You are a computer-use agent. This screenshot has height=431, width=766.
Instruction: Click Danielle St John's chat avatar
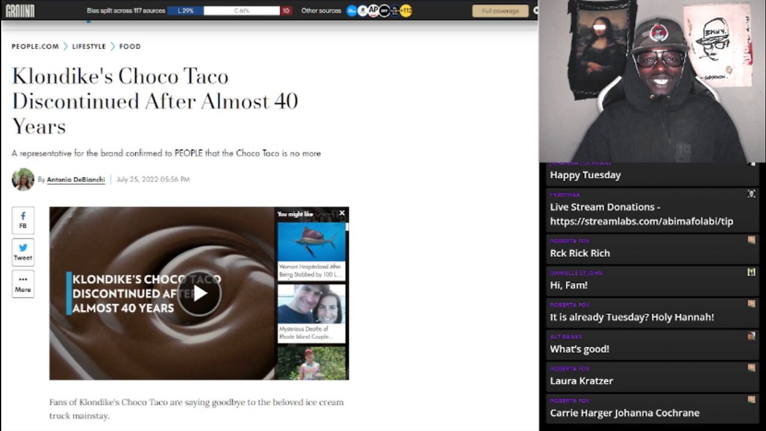pos(752,272)
